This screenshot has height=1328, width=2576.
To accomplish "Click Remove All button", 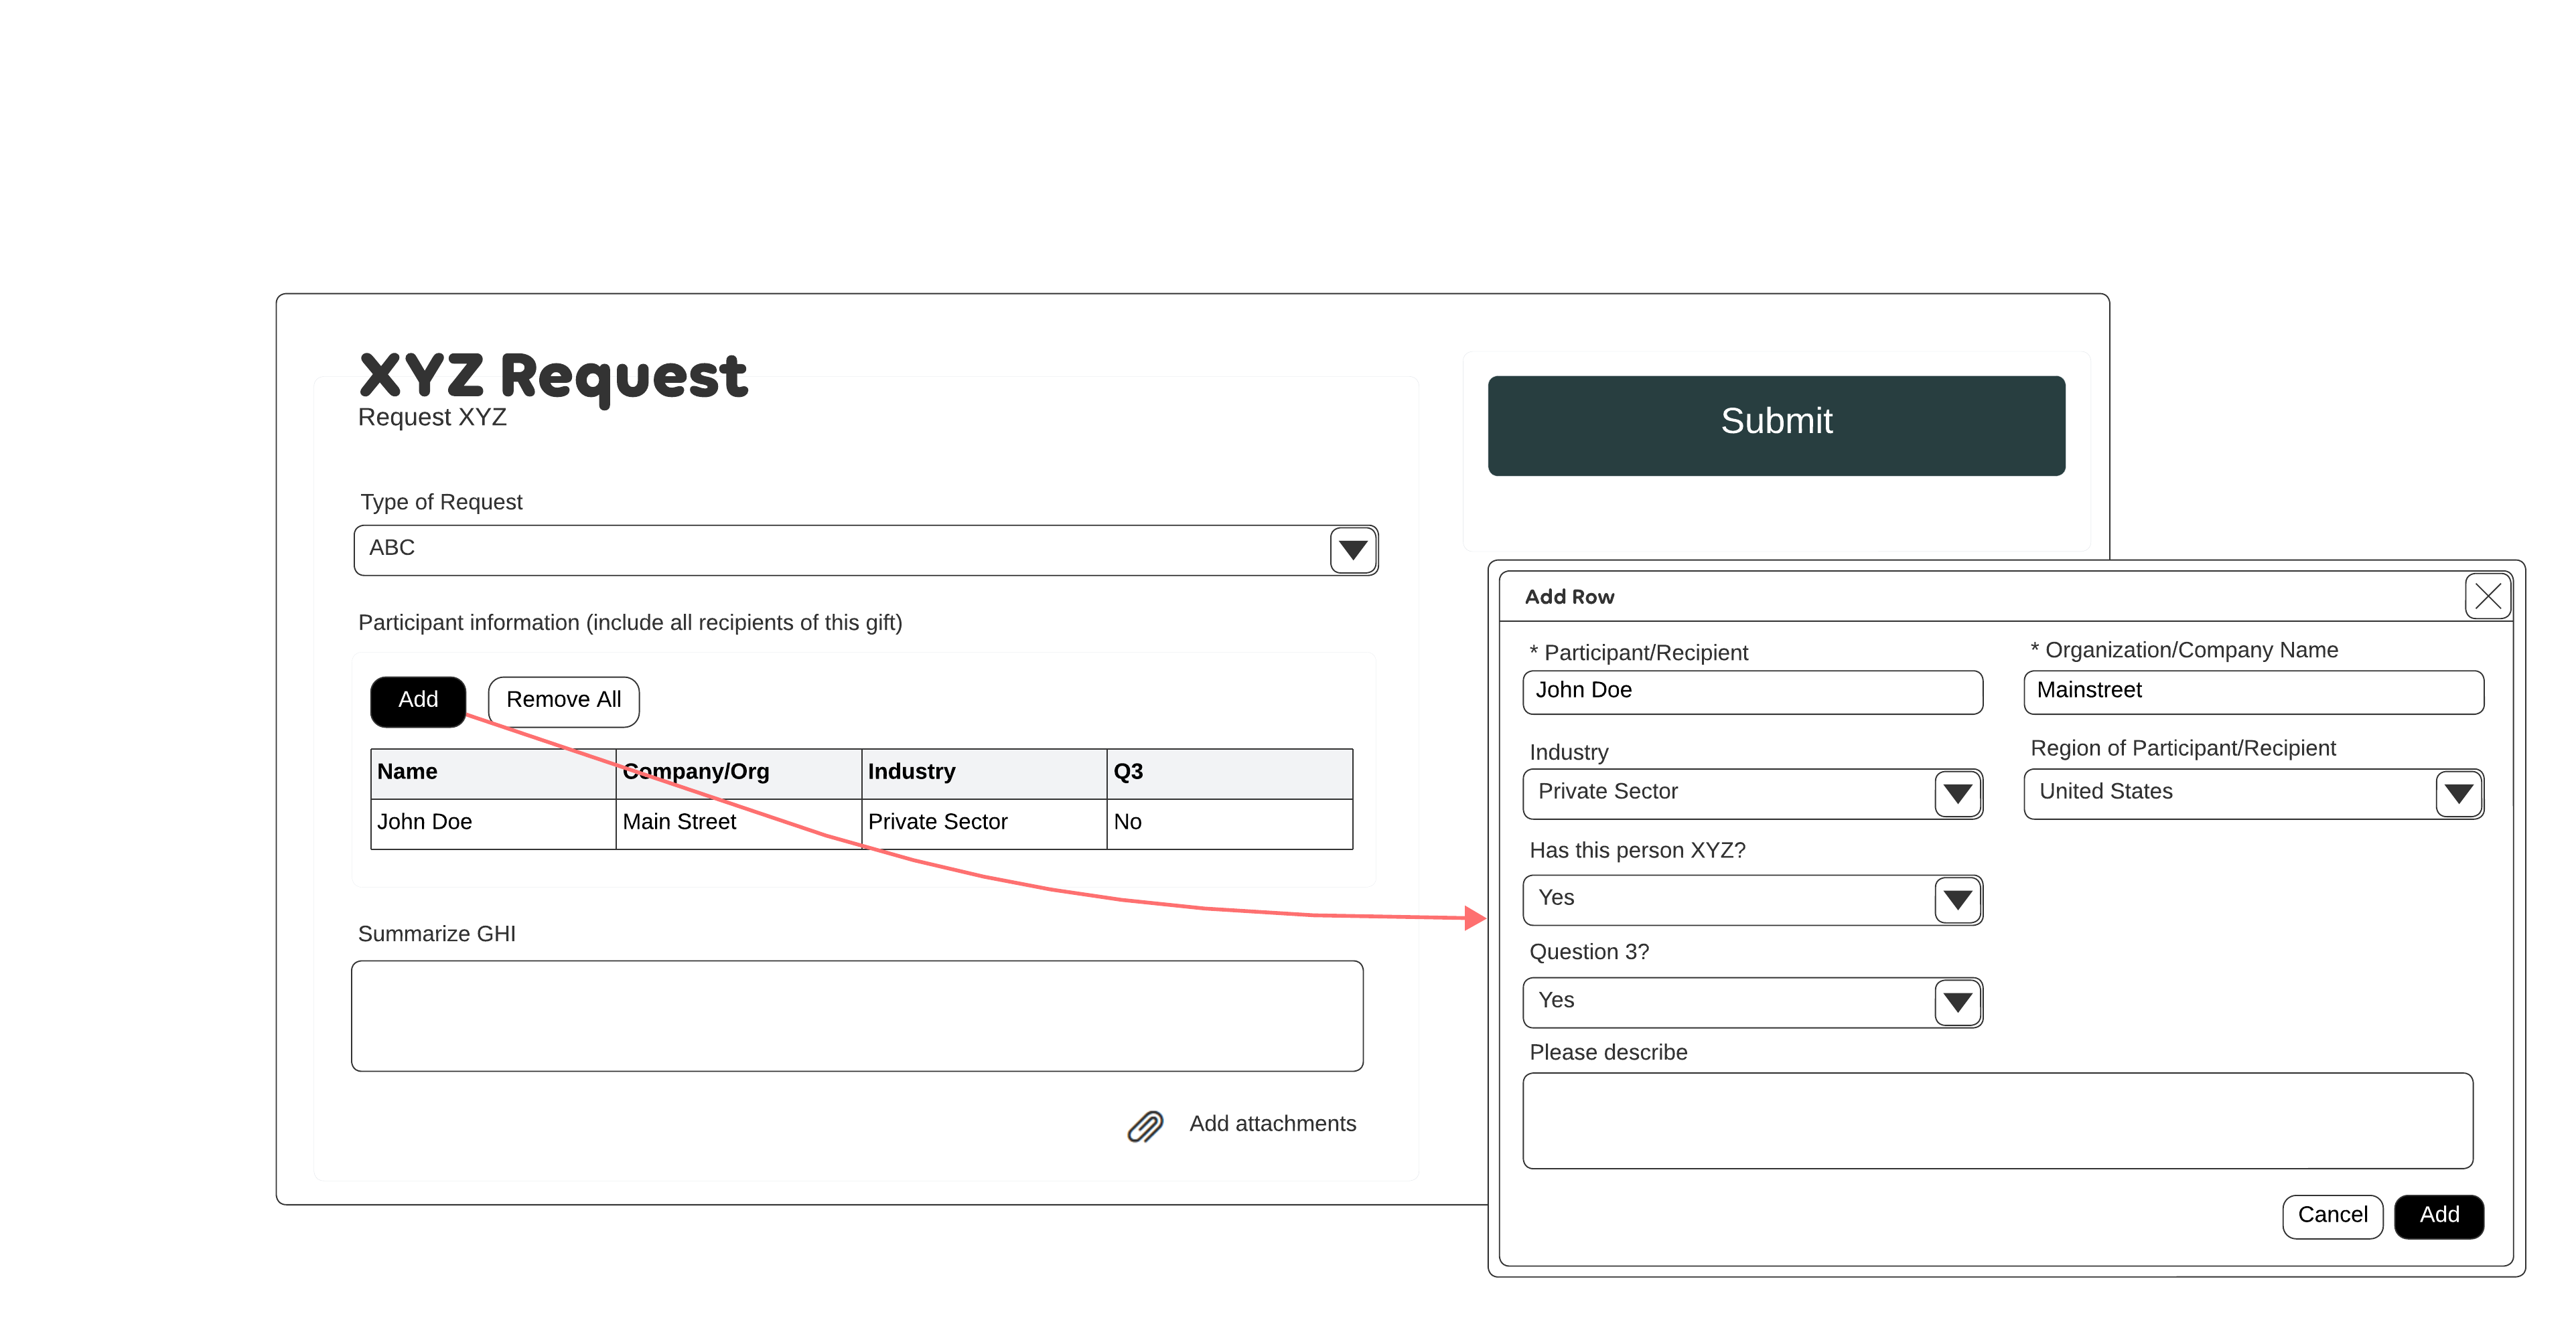I will click(563, 700).
